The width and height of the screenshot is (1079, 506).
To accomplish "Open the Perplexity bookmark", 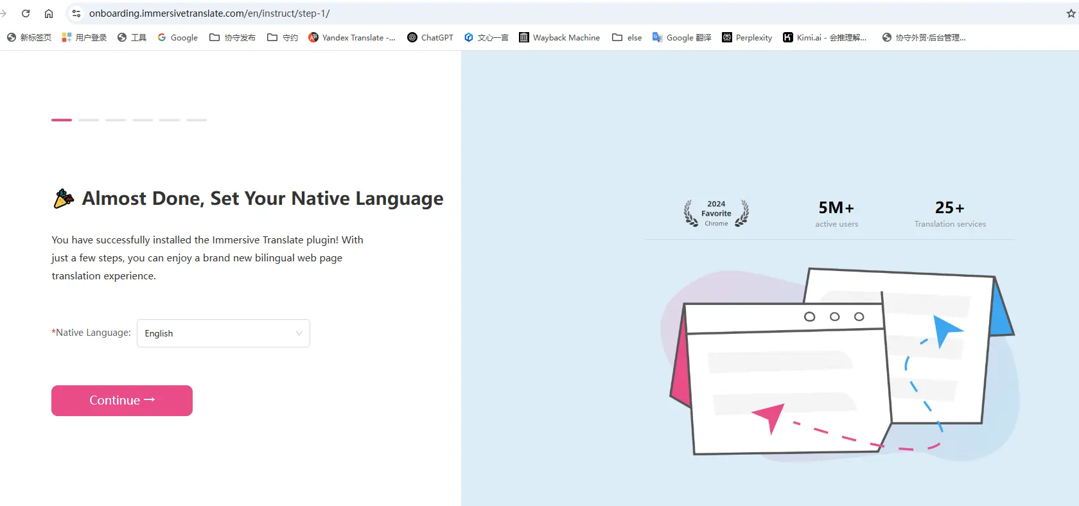I will [747, 38].
